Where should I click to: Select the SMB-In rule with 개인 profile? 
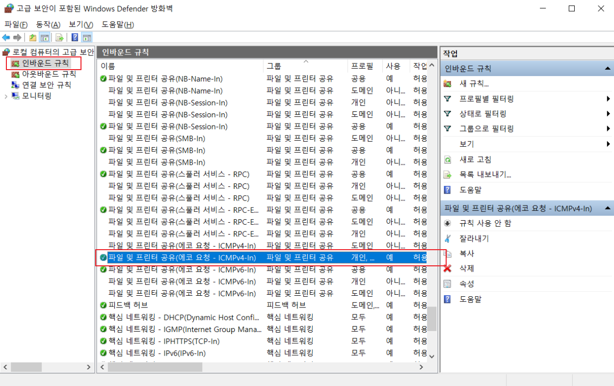pyautogui.click(x=263, y=162)
